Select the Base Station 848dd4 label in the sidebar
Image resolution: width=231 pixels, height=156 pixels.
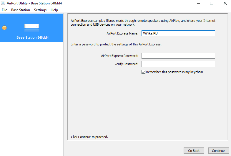tap(32, 37)
